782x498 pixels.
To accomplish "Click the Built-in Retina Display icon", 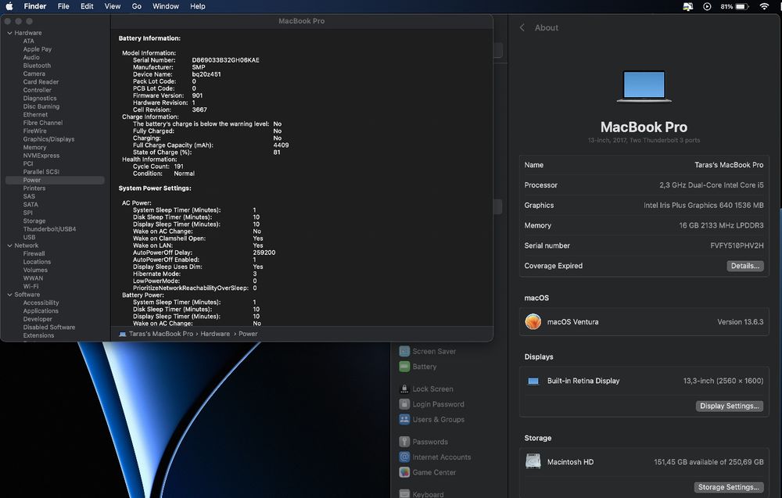I will click(x=533, y=381).
